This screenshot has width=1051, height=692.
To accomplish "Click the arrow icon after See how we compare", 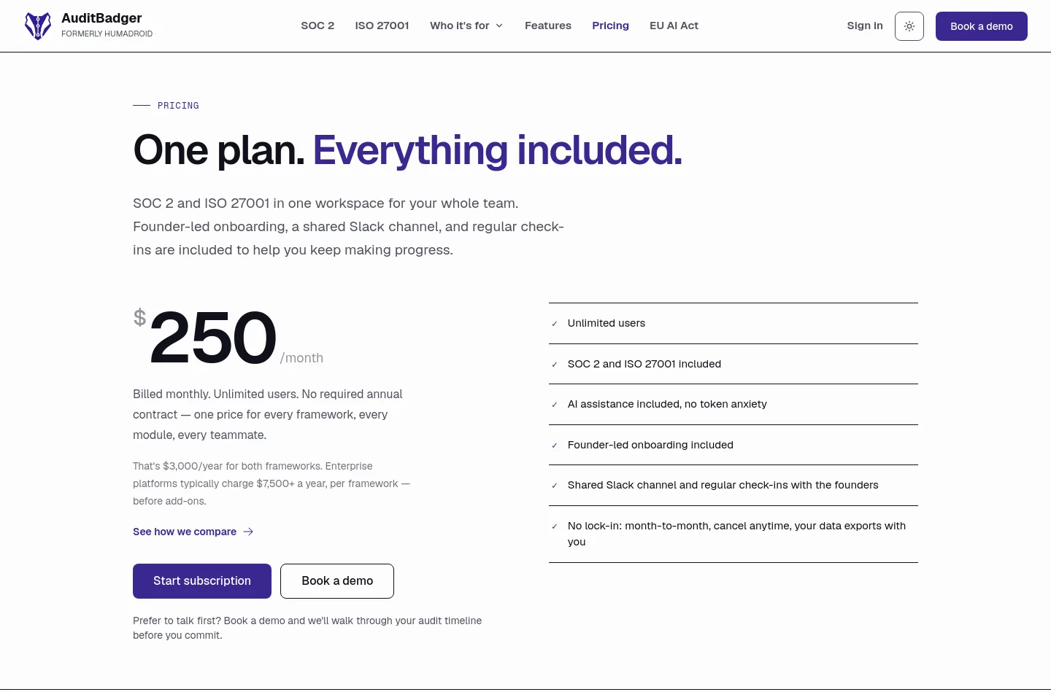I will point(248,532).
